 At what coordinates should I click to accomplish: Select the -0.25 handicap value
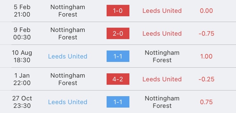pyautogui.click(x=206, y=79)
